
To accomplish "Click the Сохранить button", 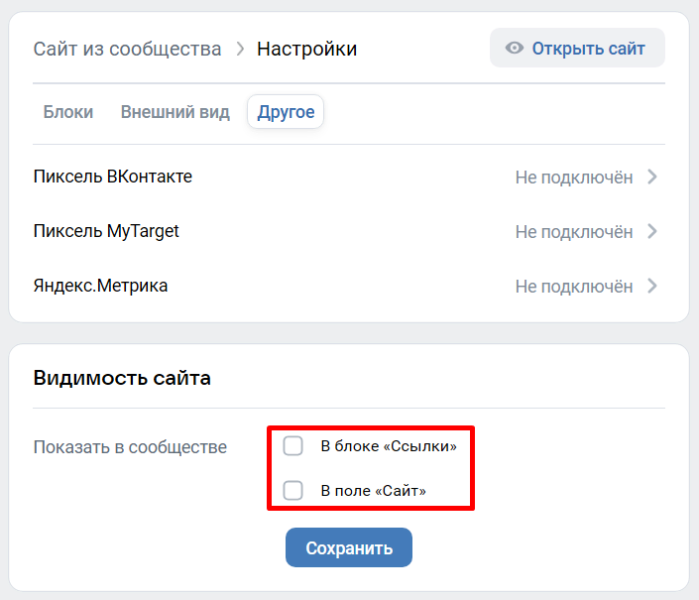I will 349,547.
